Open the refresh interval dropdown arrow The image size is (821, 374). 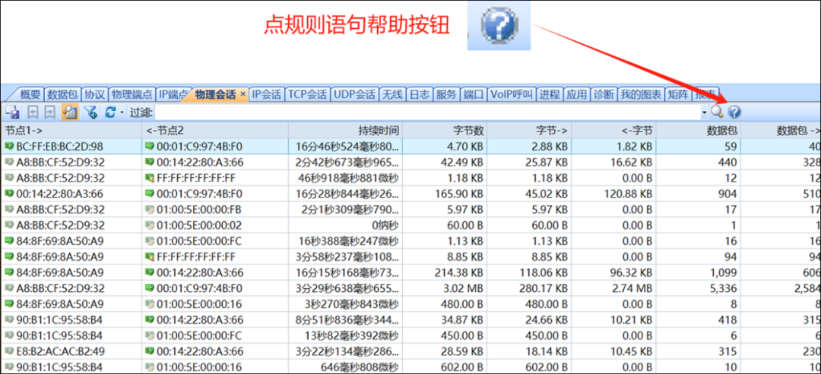122,112
